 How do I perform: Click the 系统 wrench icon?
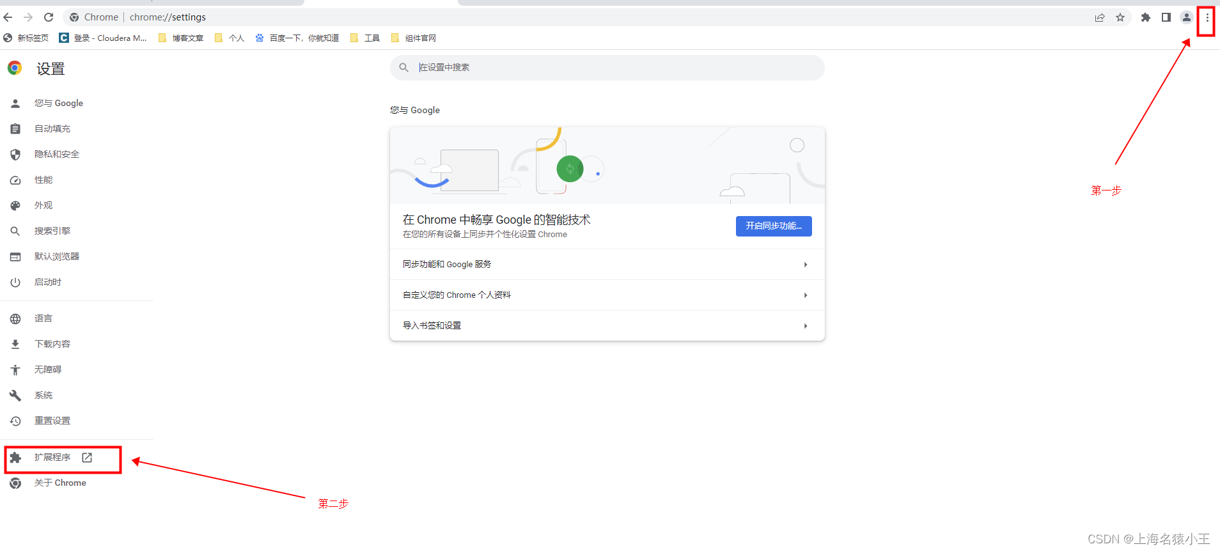tap(15, 396)
